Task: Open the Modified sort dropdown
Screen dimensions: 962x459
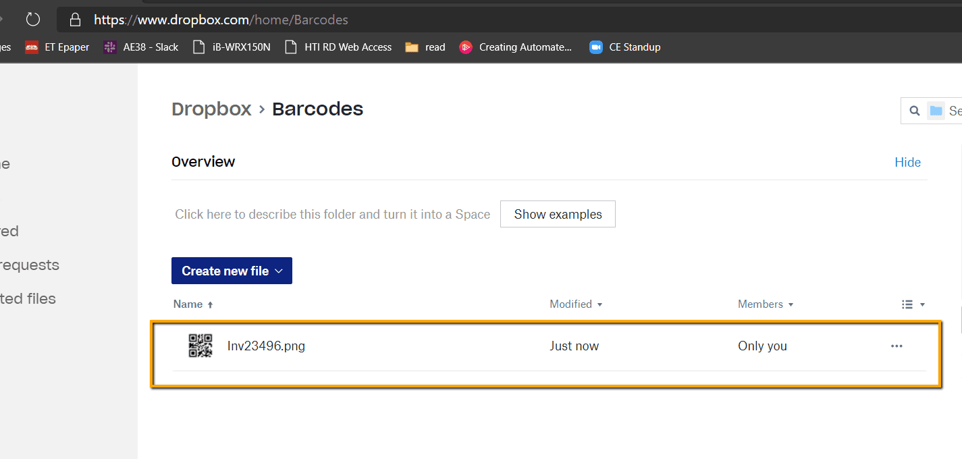Action: [x=575, y=304]
